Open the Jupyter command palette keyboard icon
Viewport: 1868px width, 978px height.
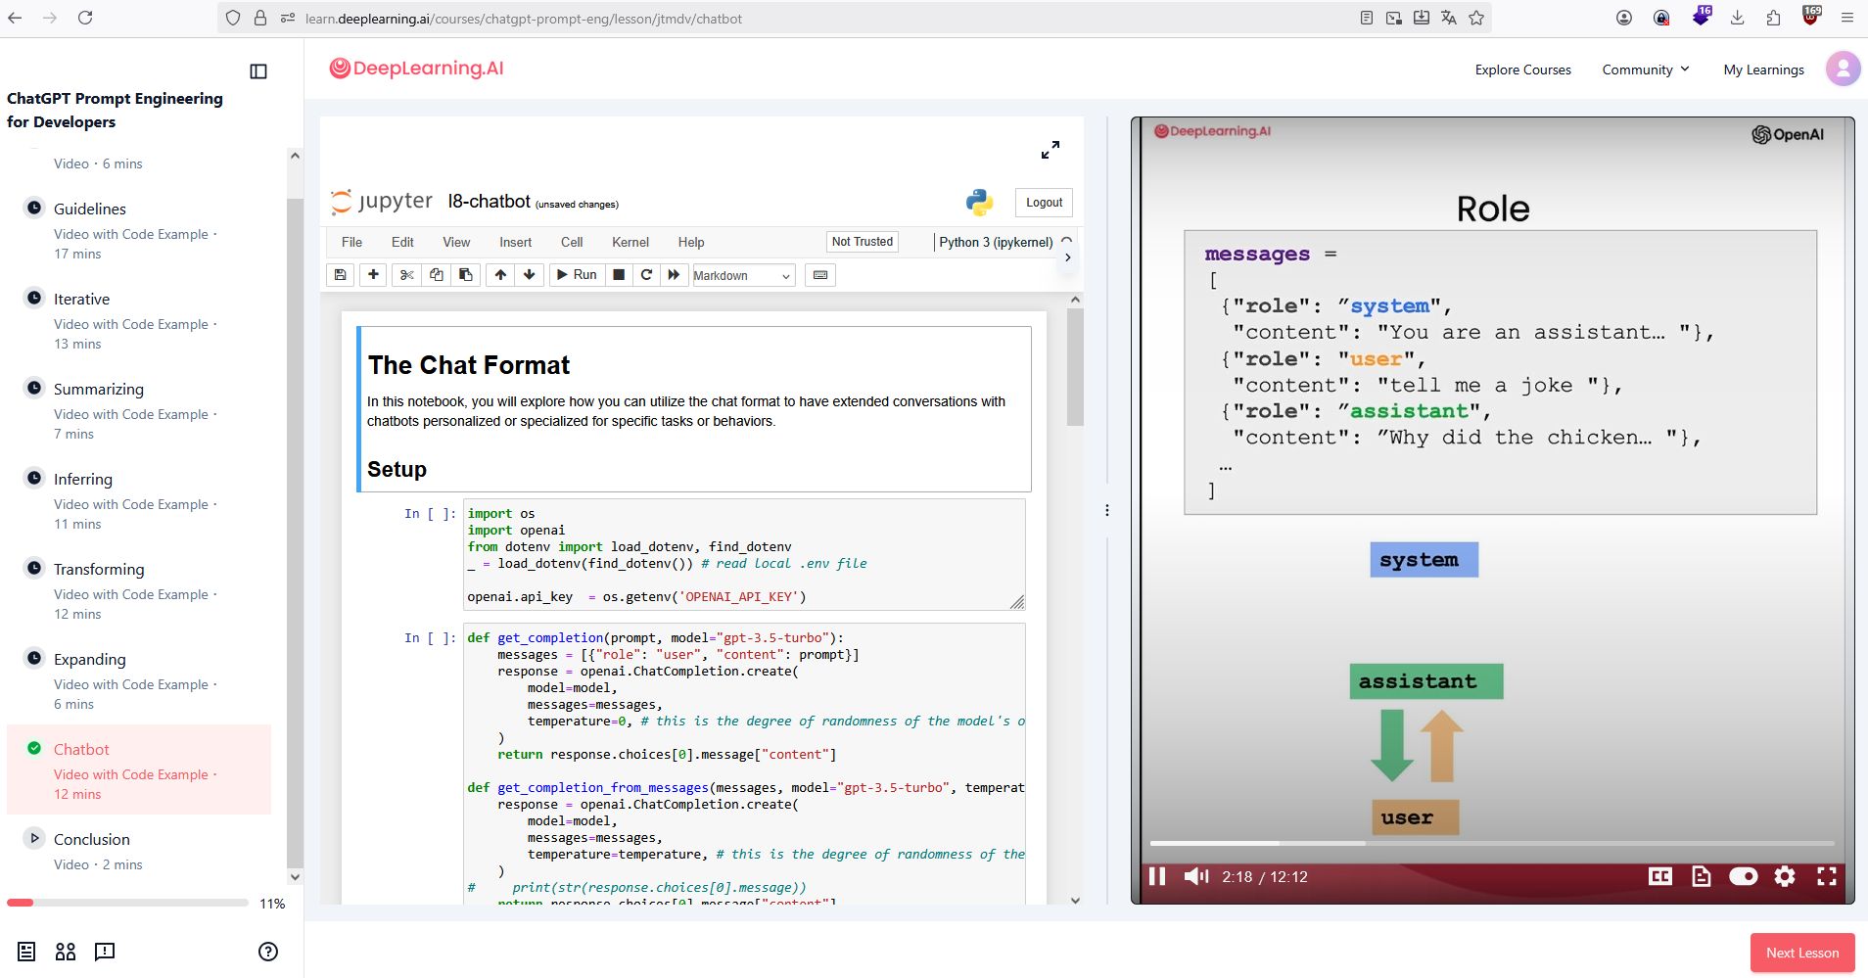pyautogui.click(x=820, y=275)
